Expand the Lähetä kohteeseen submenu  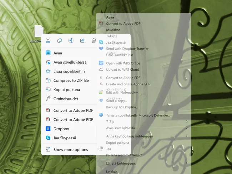143,163
